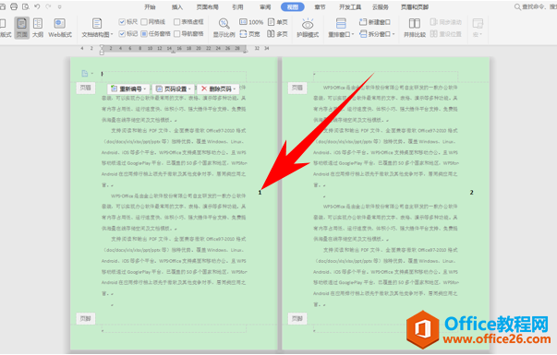
Task: Click 页眉 header label on first page
Action: (x=86, y=88)
